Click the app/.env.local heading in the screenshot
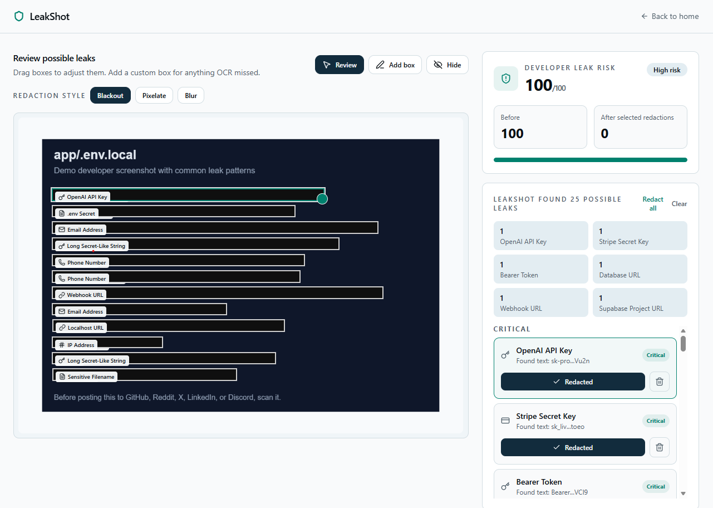713x508 pixels. tap(95, 155)
